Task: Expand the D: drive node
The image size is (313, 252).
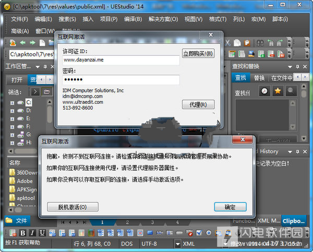Action: [x=13, y=111]
